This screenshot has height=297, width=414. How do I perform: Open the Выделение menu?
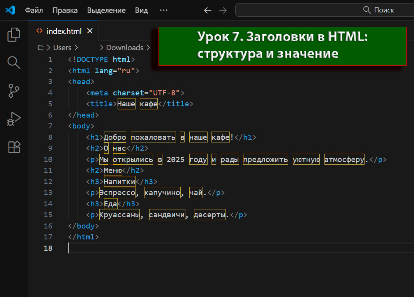[106, 11]
